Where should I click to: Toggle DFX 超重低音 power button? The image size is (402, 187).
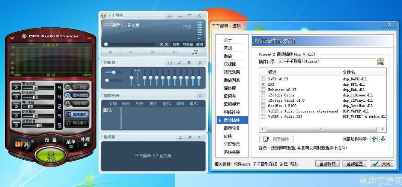pyautogui.click(x=16, y=125)
